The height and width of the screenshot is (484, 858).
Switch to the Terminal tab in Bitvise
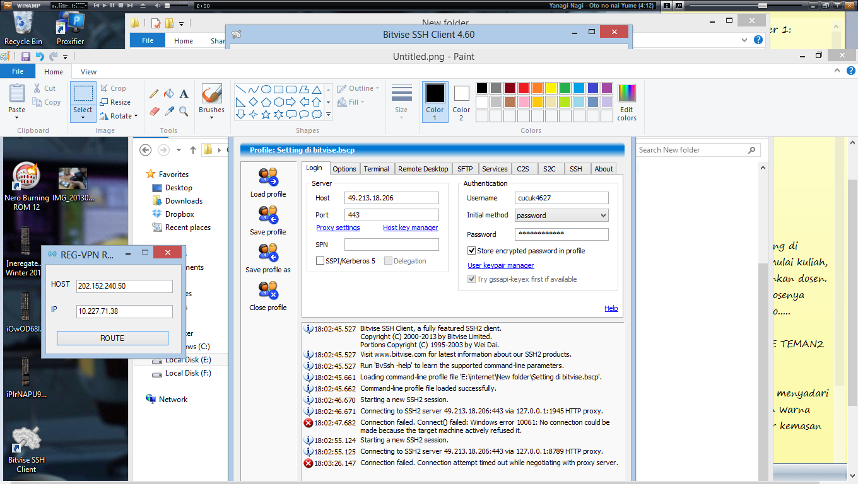pyautogui.click(x=377, y=169)
